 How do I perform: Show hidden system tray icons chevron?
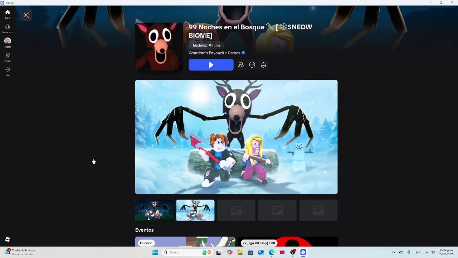click(394, 252)
